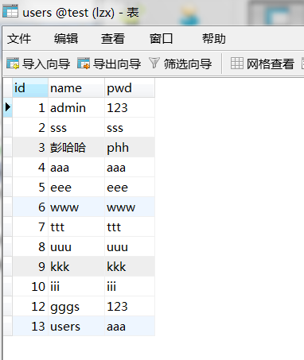Select the pwd cell of the admin row
The image size is (304, 360).
[x=130, y=107]
